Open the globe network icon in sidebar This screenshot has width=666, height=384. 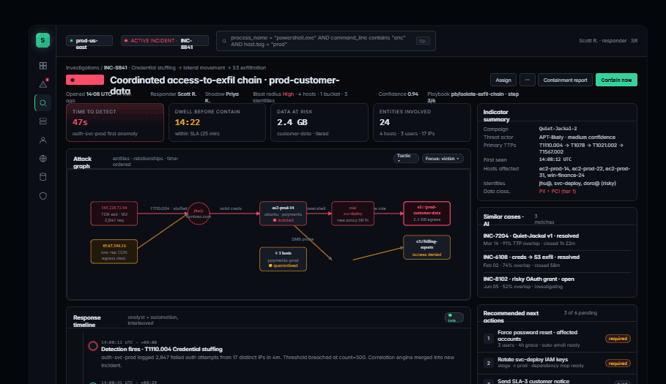click(43, 159)
